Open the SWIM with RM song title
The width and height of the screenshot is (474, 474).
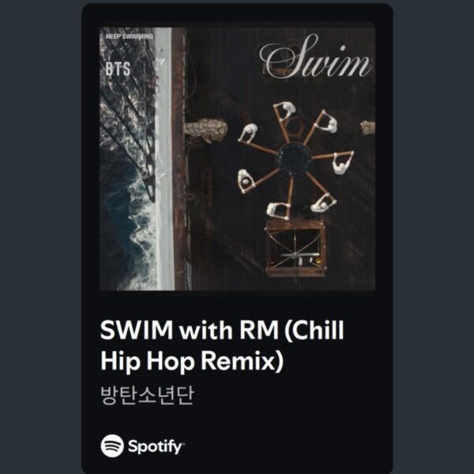(x=222, y=345)
